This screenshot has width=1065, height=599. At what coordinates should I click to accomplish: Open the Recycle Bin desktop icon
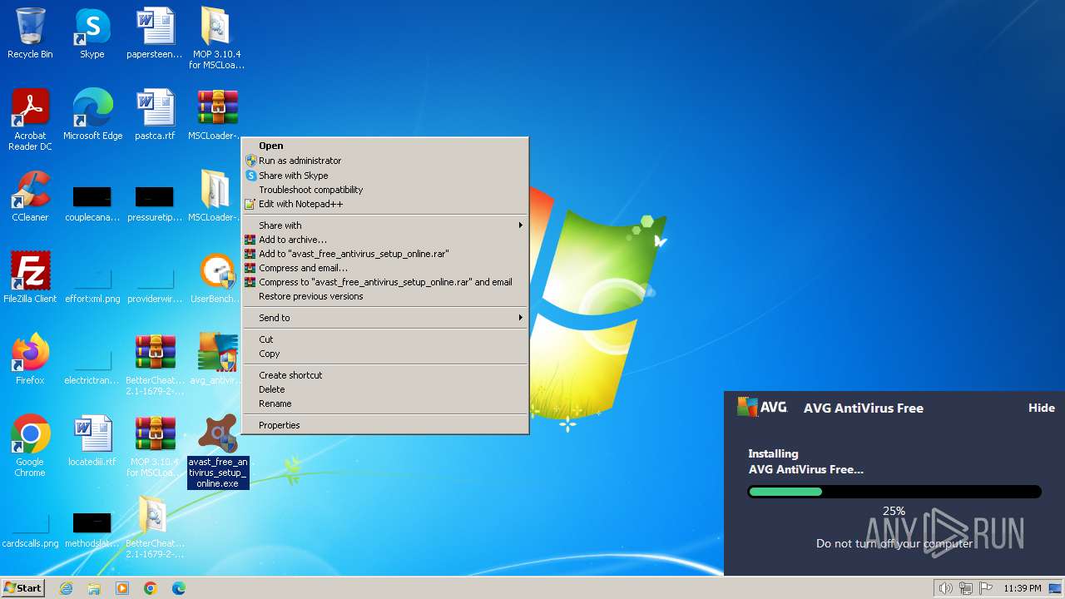coord(30,33)
